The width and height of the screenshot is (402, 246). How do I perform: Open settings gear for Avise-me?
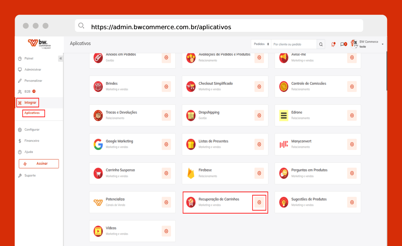pos(352,58)
